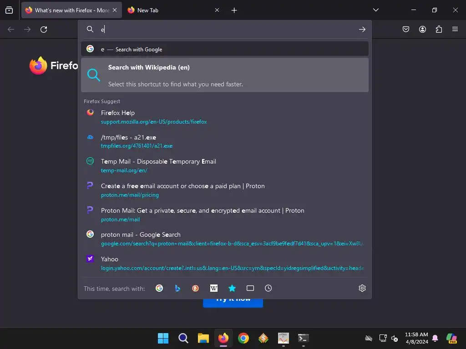The image size is (466, 349).
Task: Open the Firefox account menu
Action: click(422, 29)
